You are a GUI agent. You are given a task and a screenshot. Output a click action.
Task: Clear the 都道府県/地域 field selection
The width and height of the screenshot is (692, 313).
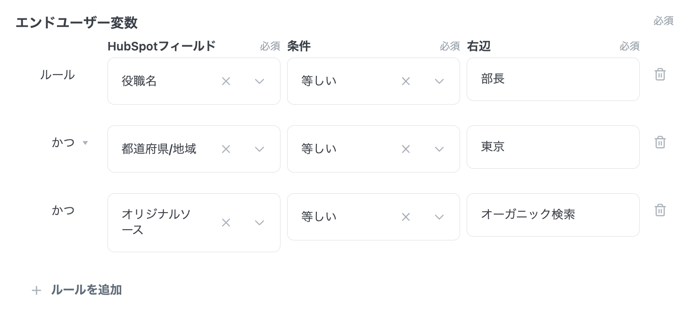[x=226, y=149]
